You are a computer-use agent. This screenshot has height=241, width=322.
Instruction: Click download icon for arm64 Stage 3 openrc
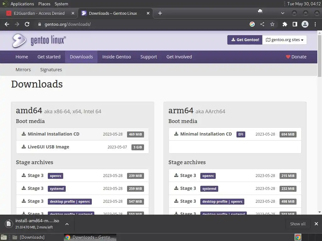pos(176,175)
